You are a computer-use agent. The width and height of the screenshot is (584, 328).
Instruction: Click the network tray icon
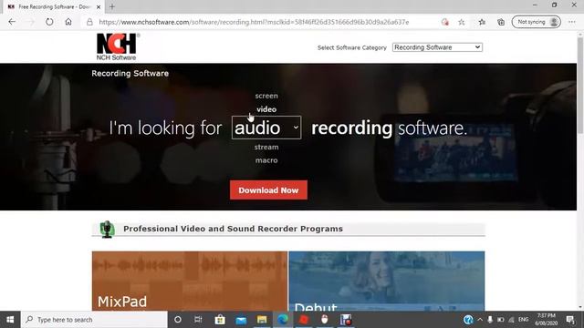[511, 320]
